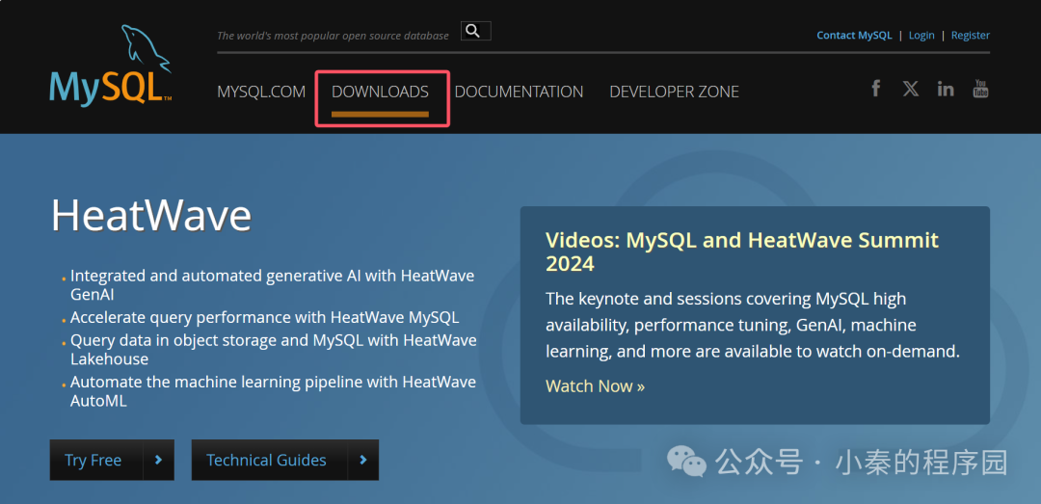Visit MySQL's Facebook page icon

tap(875, 89)
